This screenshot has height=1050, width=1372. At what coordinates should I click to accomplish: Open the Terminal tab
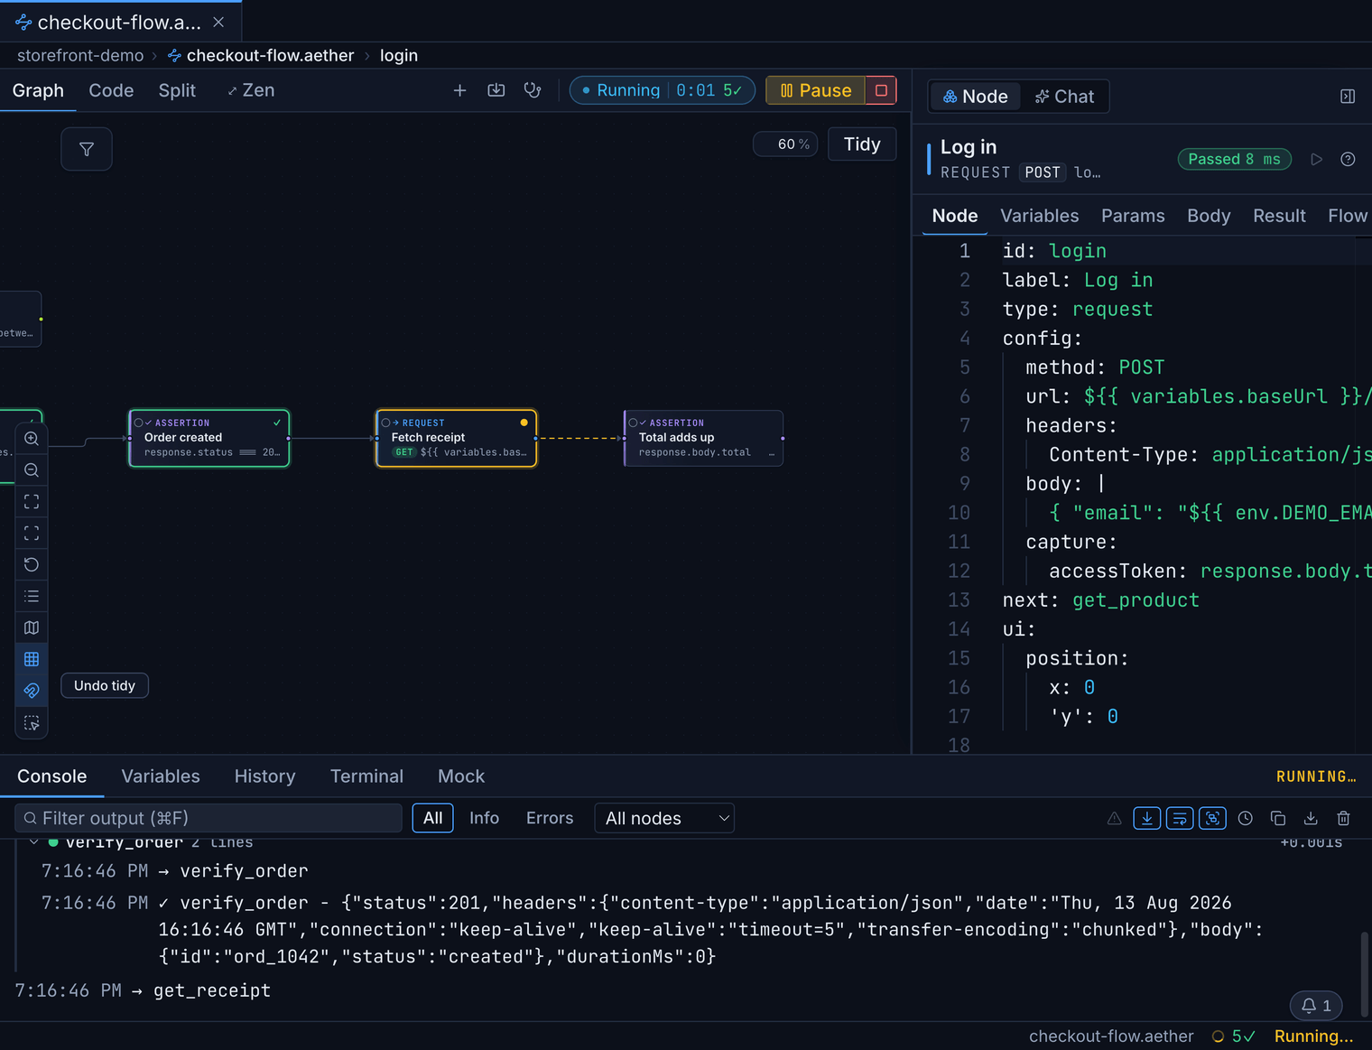coord(366,776)
